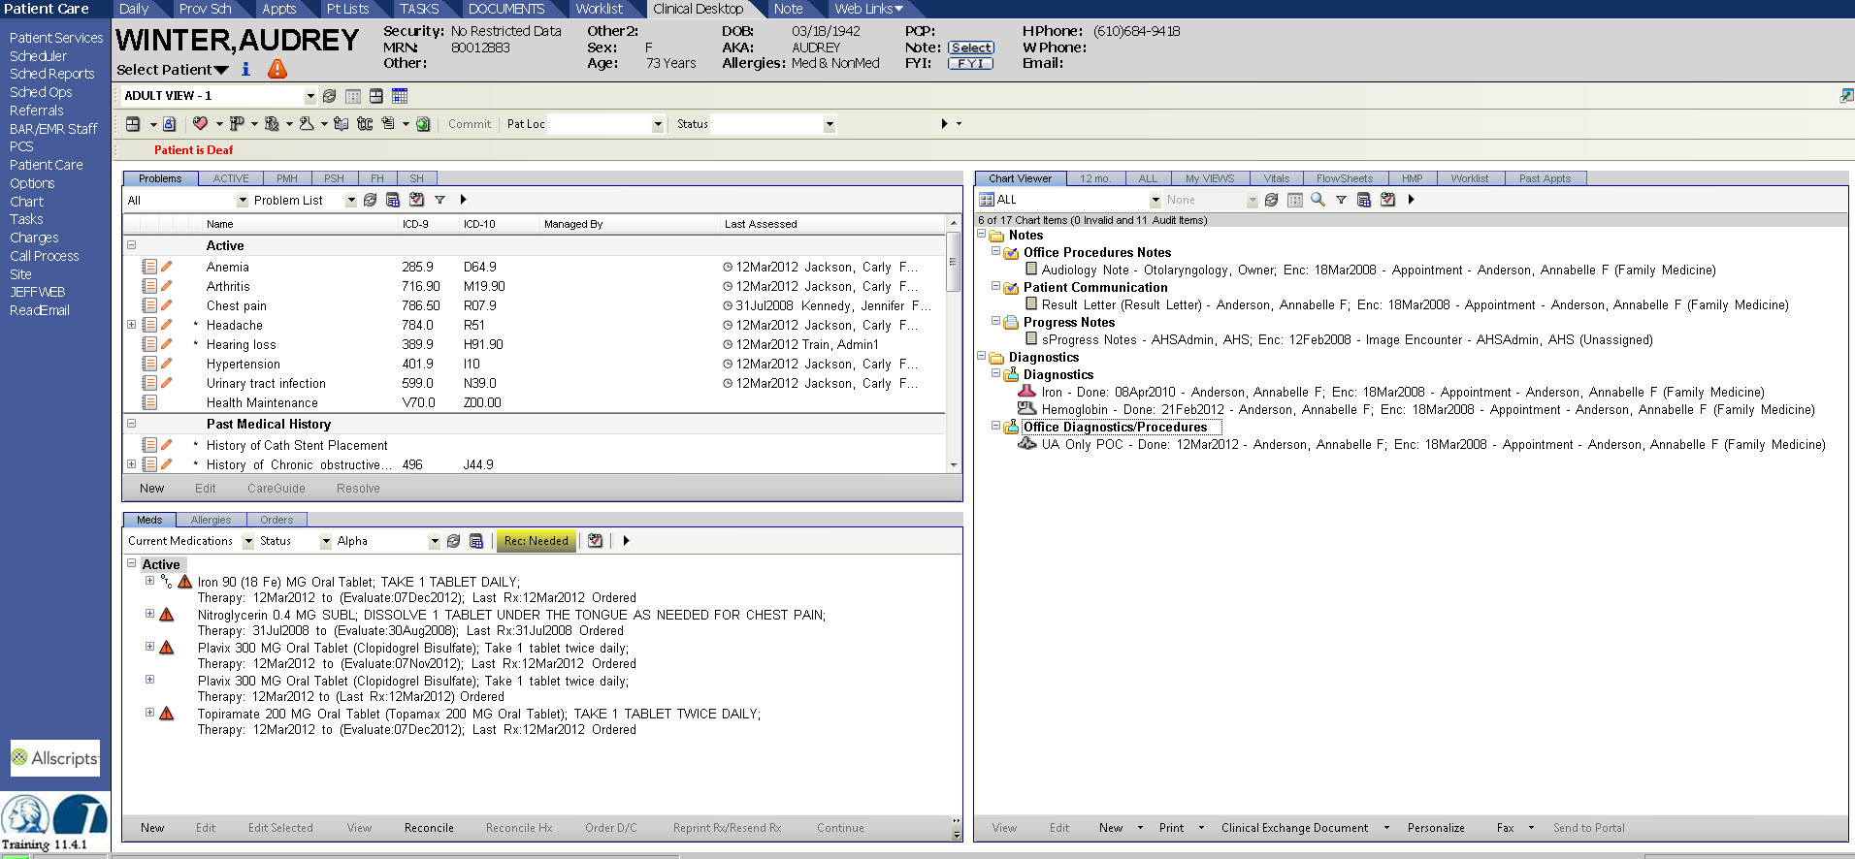1855x859 pixels.
Task: Click the filter funnel in Chart Viewer toolbar
Action: (x=1341, y=200)
